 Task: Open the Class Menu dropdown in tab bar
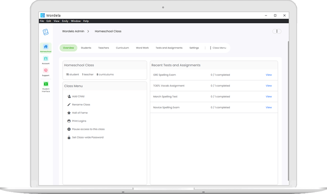(x=218, y=48)
